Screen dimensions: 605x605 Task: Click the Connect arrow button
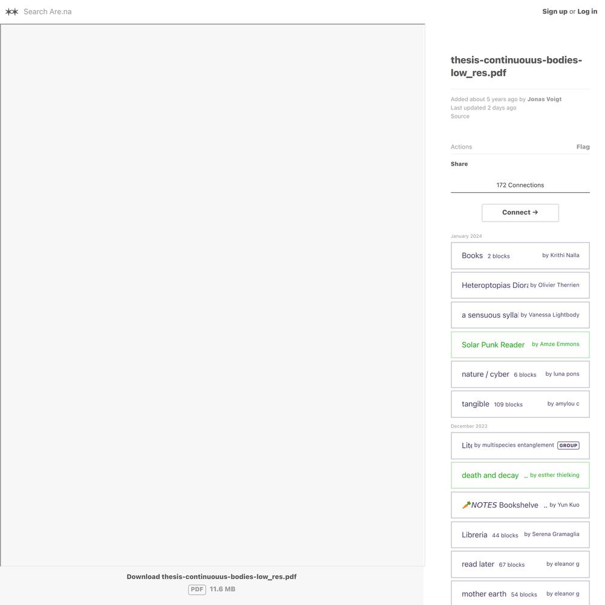tap(520, 212)
